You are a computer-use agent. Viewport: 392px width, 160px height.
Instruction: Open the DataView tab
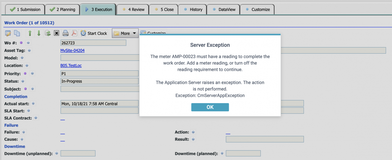click(223, 9)
